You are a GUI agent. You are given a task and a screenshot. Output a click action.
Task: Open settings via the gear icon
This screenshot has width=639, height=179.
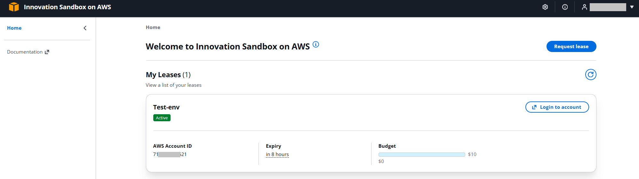[545, 7]
